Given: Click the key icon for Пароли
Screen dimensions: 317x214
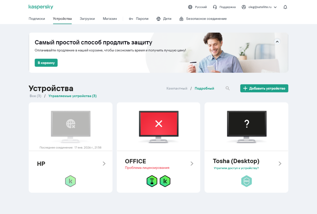Looking at the screenshot, I should [131, 19].
